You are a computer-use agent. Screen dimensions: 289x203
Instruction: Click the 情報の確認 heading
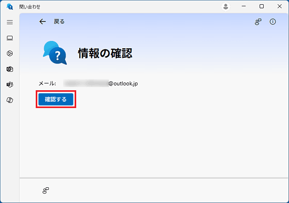105,53
